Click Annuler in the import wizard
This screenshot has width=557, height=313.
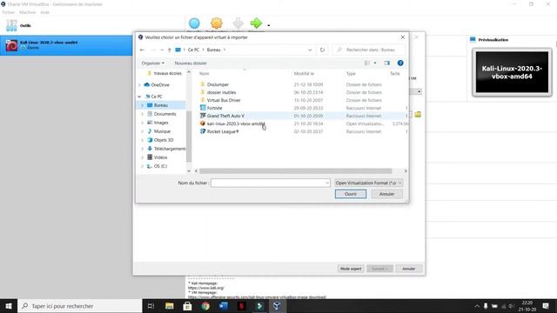[408, 269]
